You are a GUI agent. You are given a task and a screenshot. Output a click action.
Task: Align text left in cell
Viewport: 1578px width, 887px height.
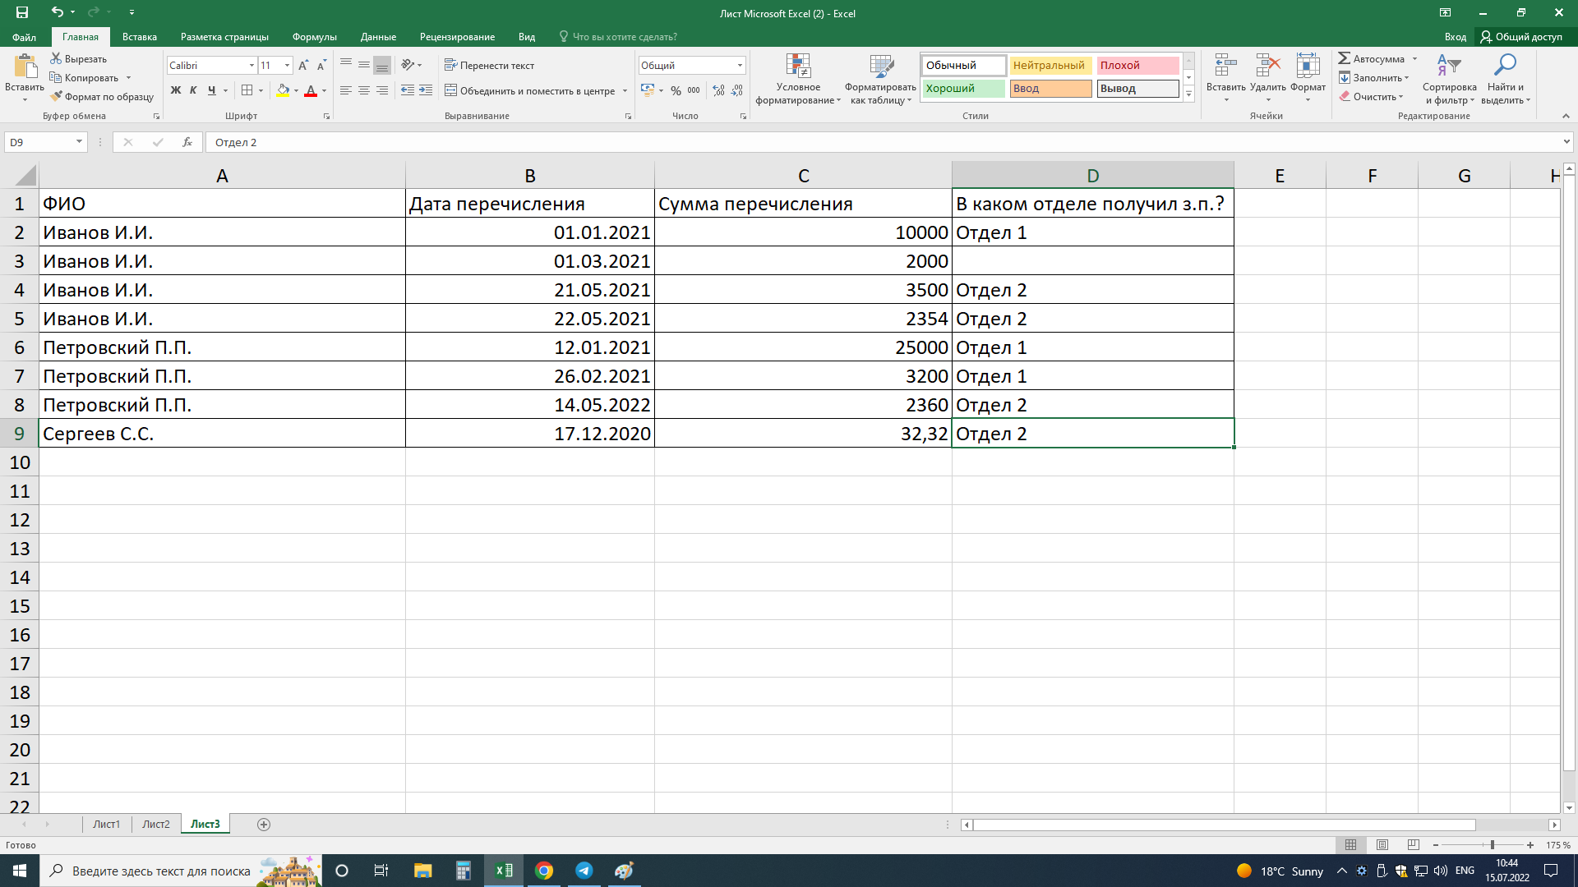(x=346, y=90)
